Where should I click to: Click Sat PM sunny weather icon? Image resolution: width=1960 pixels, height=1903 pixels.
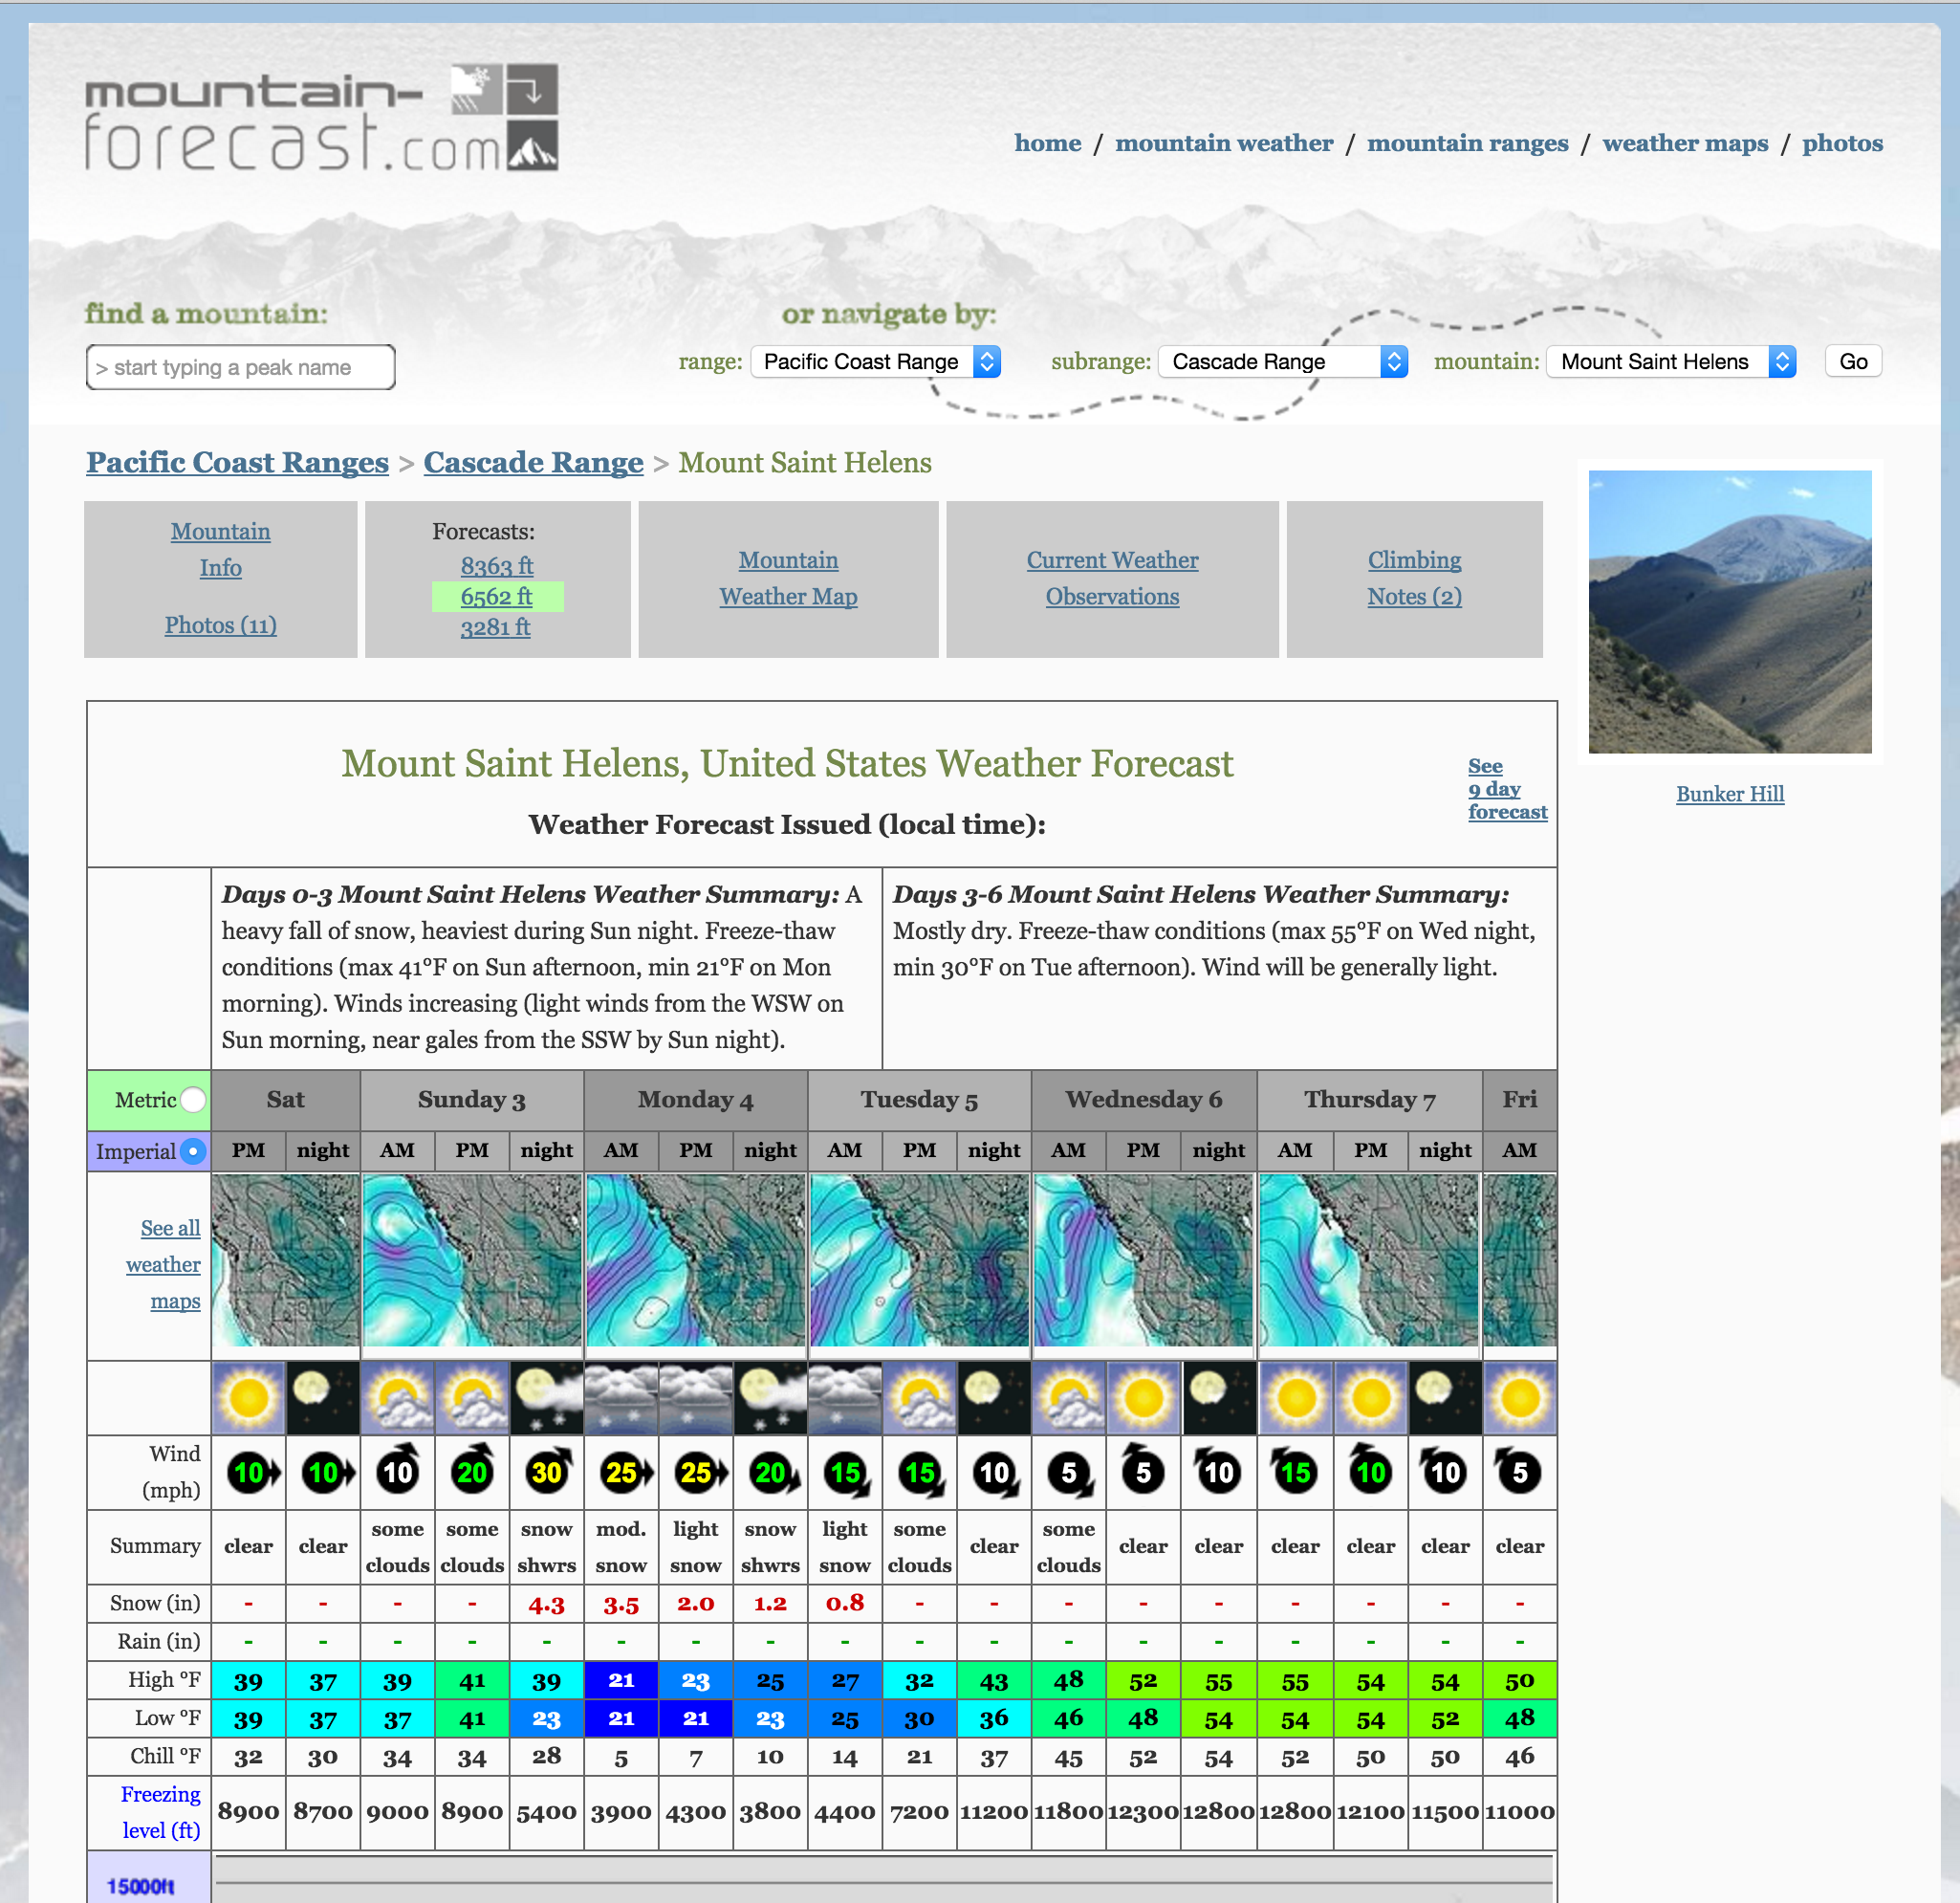click(249, 1397)
